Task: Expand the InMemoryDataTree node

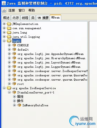Action: 14,105
